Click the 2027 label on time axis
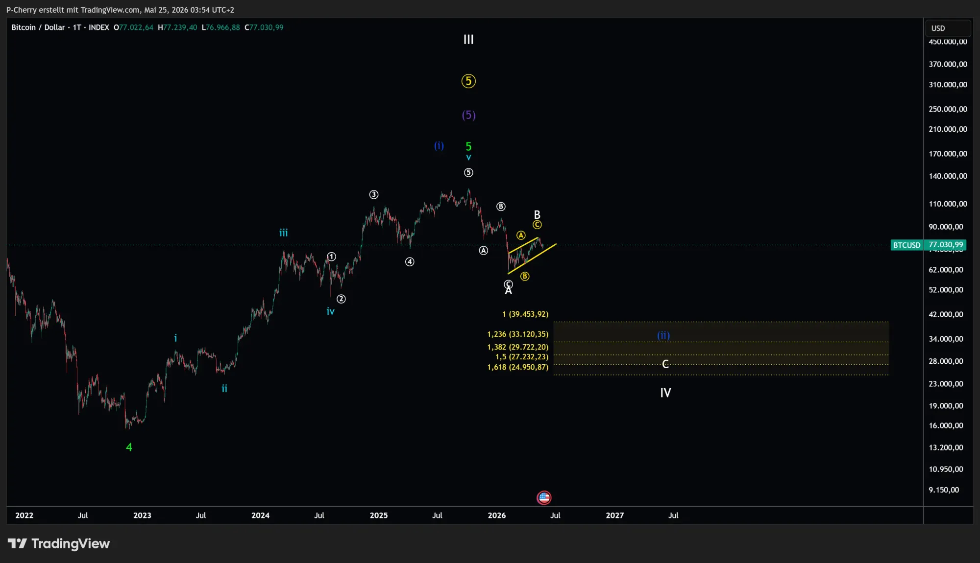Image resolution: width=980 pixels, height=563 pixels. [x=615, y=516]
